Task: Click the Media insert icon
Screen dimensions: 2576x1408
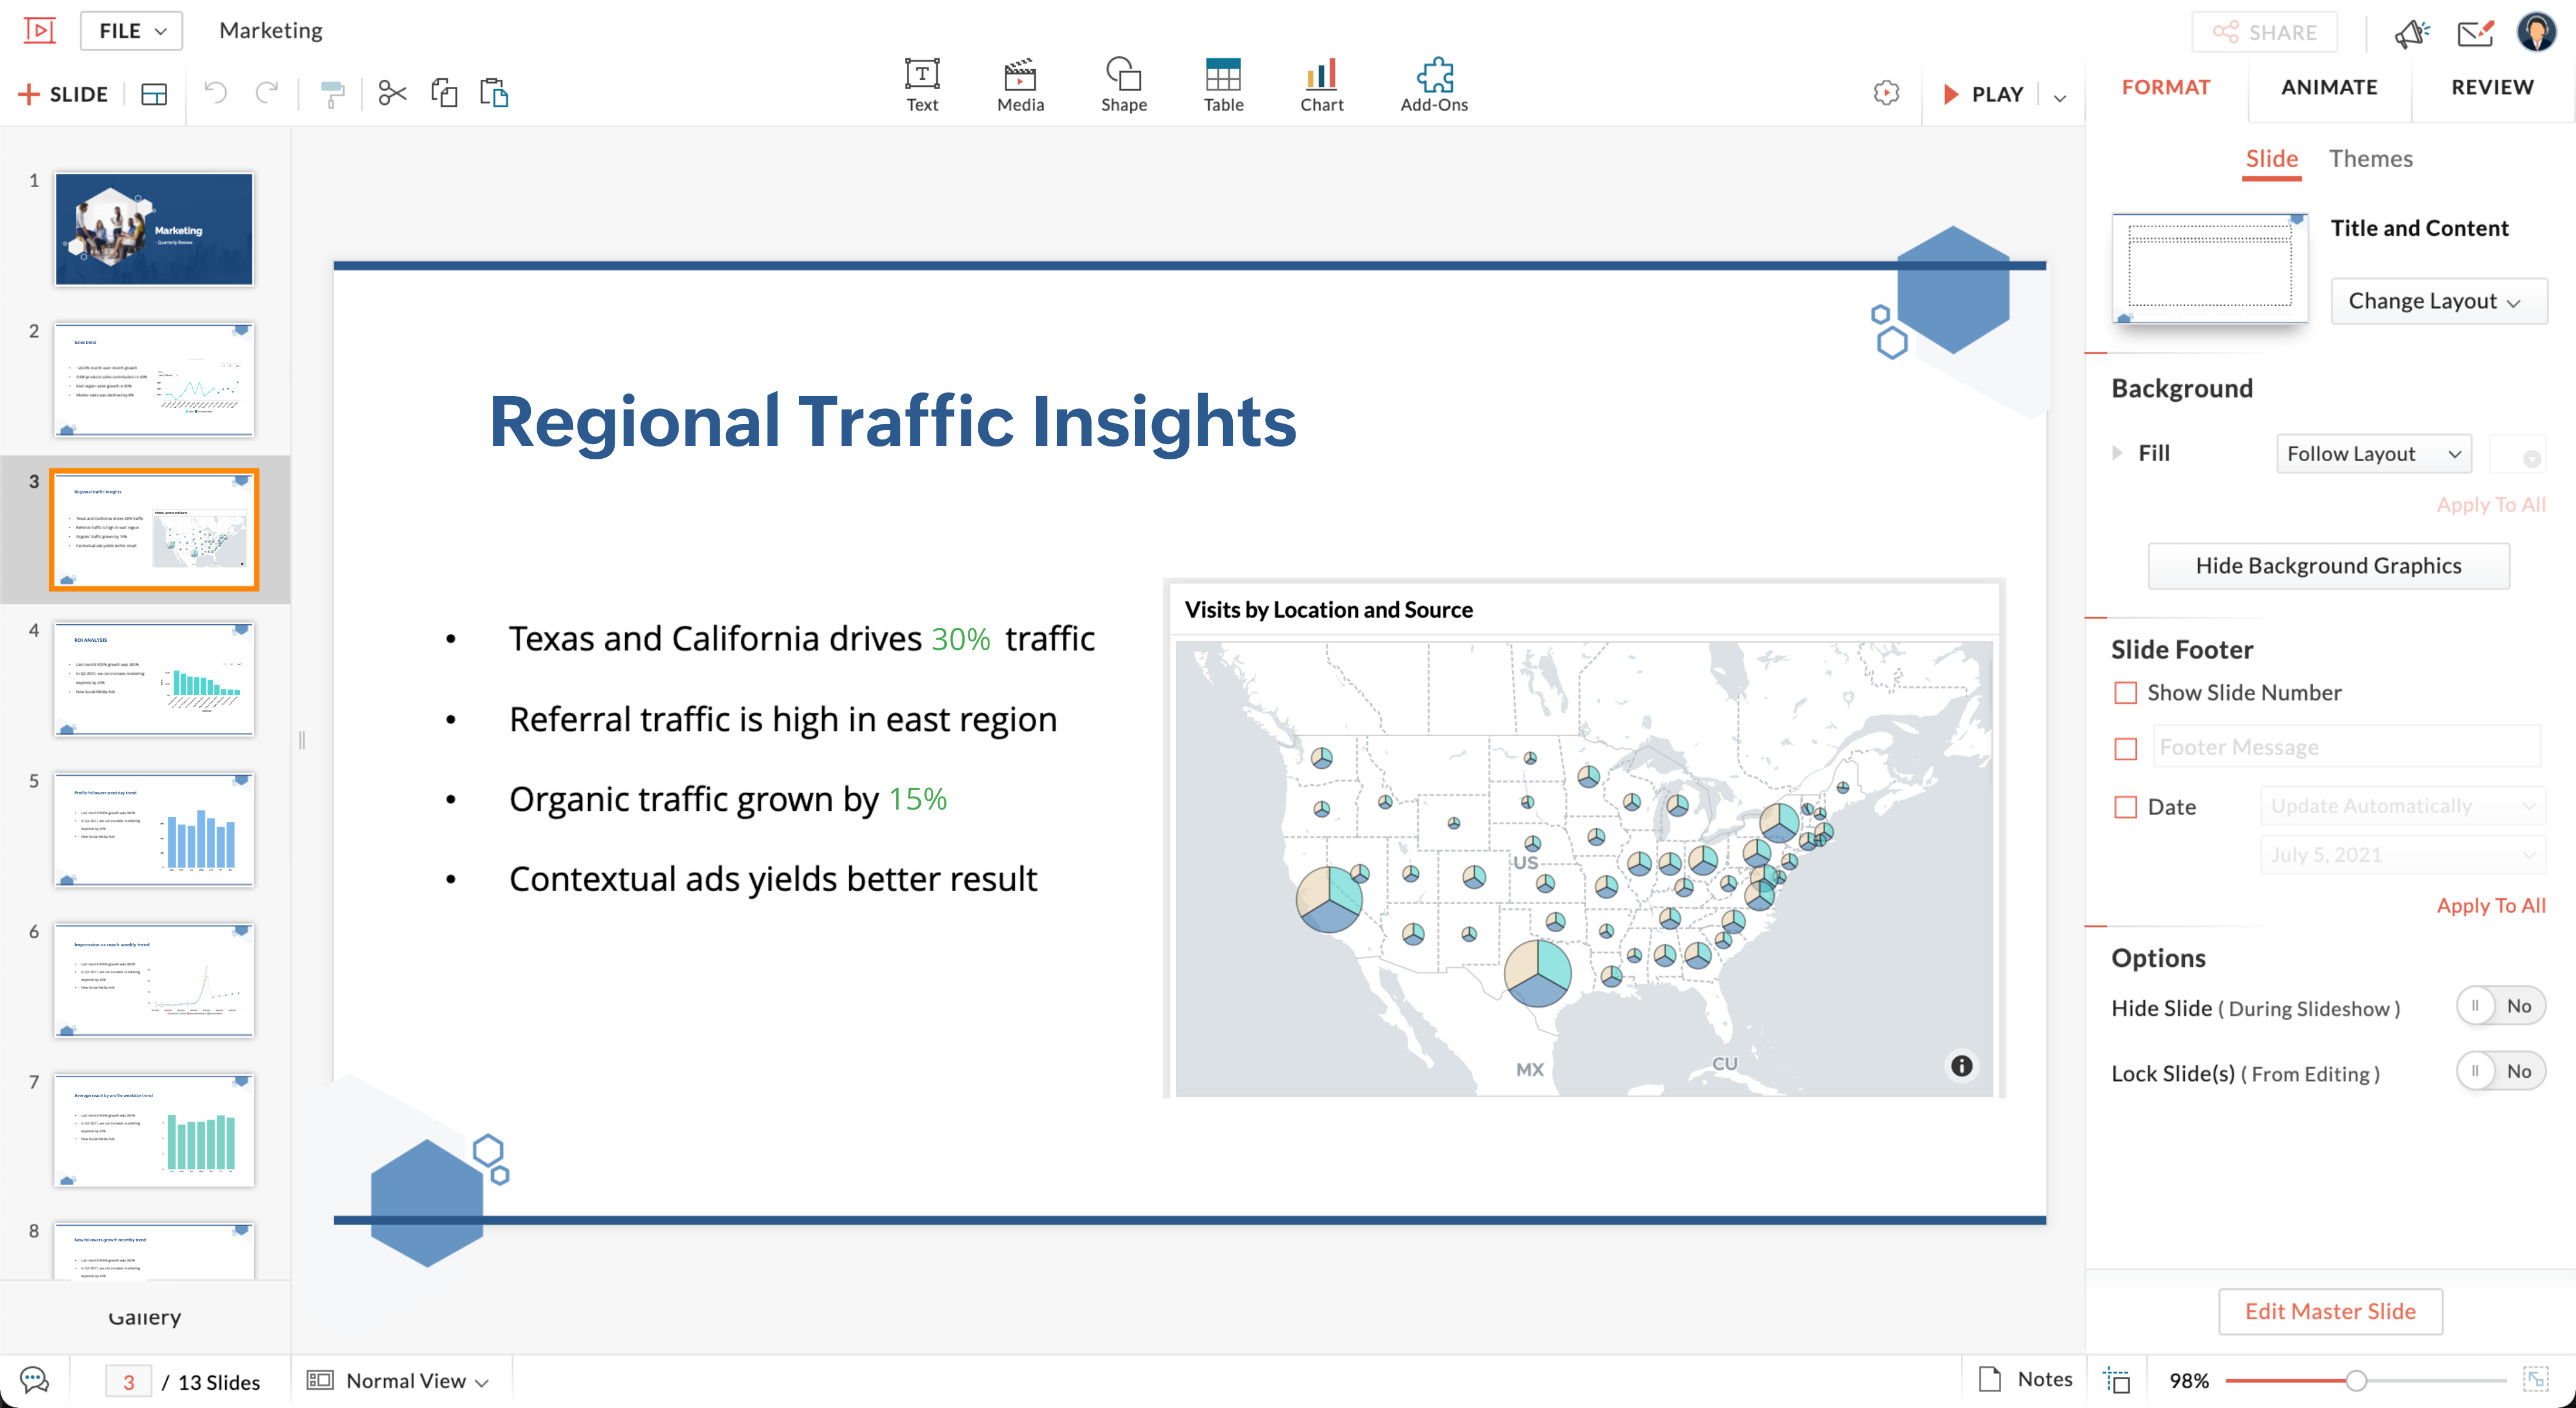Action: pos(1019,85)
